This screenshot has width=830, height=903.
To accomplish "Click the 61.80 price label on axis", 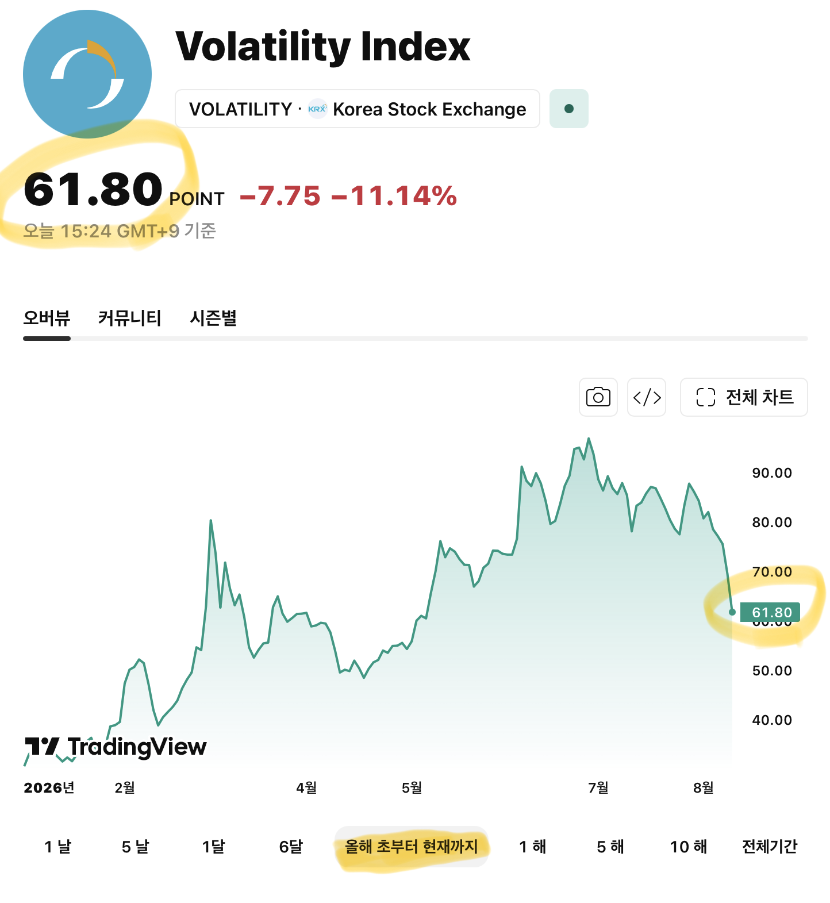I will click(x=770, y=612).
